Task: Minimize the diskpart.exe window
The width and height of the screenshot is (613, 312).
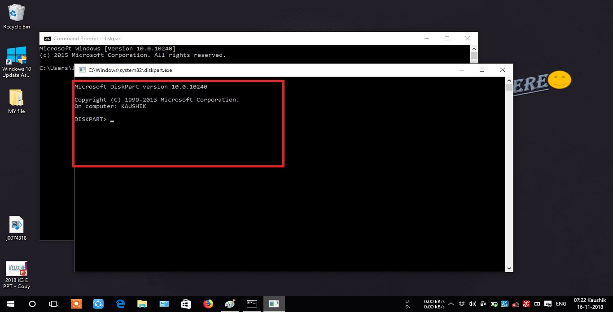Action: 461,70
